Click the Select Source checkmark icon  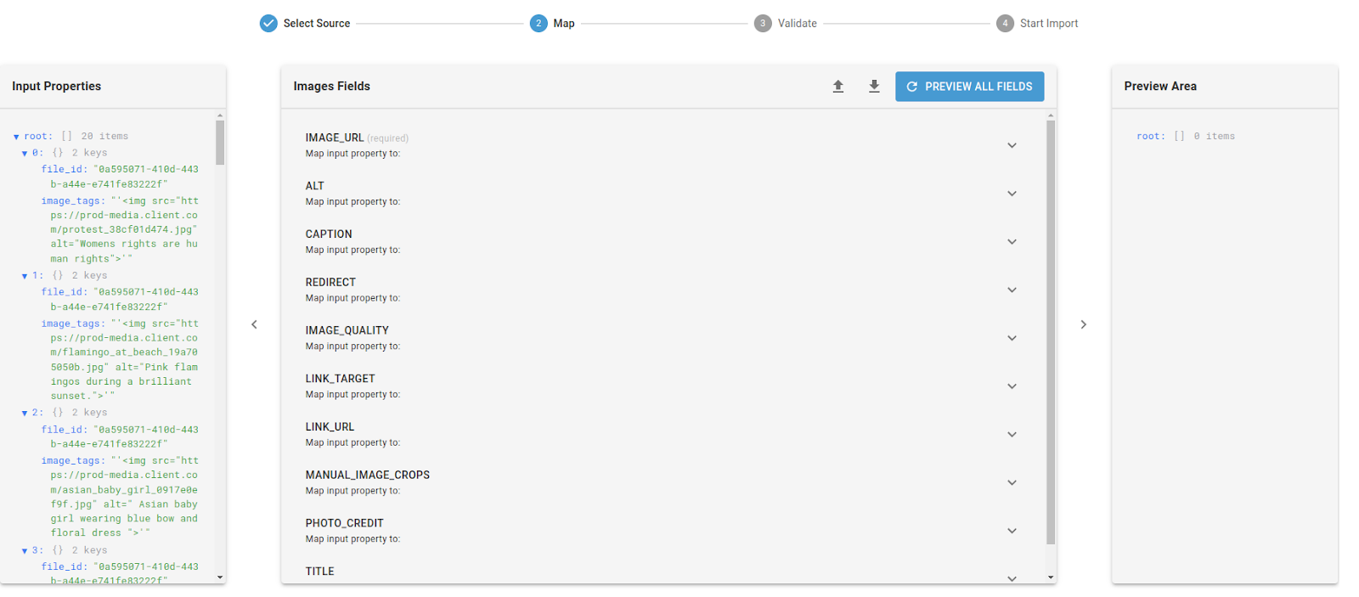(268, 23)
